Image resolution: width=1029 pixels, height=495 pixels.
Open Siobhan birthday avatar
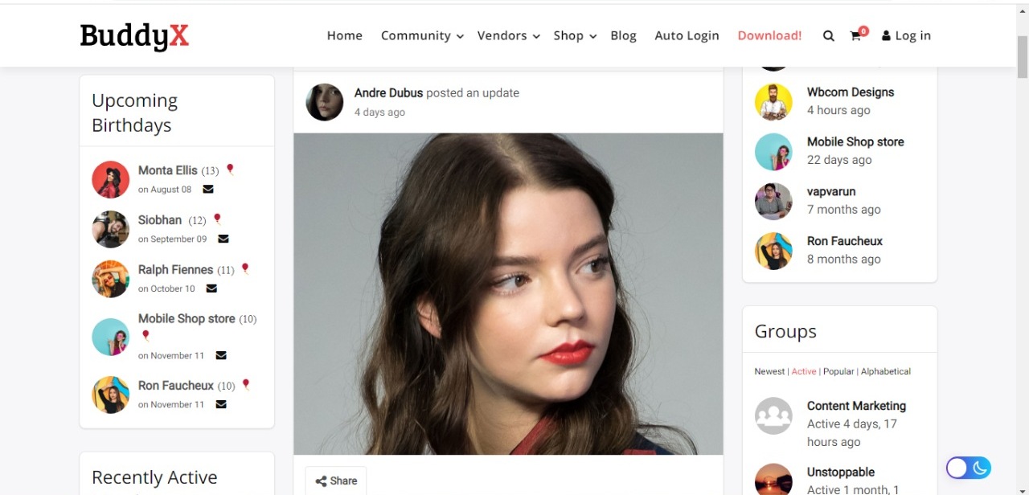point(111,229)
